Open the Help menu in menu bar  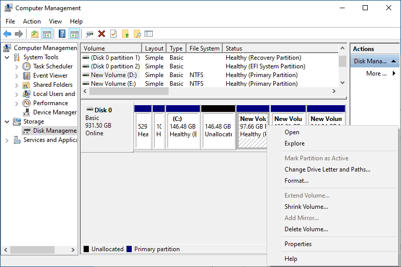point(76,21)
